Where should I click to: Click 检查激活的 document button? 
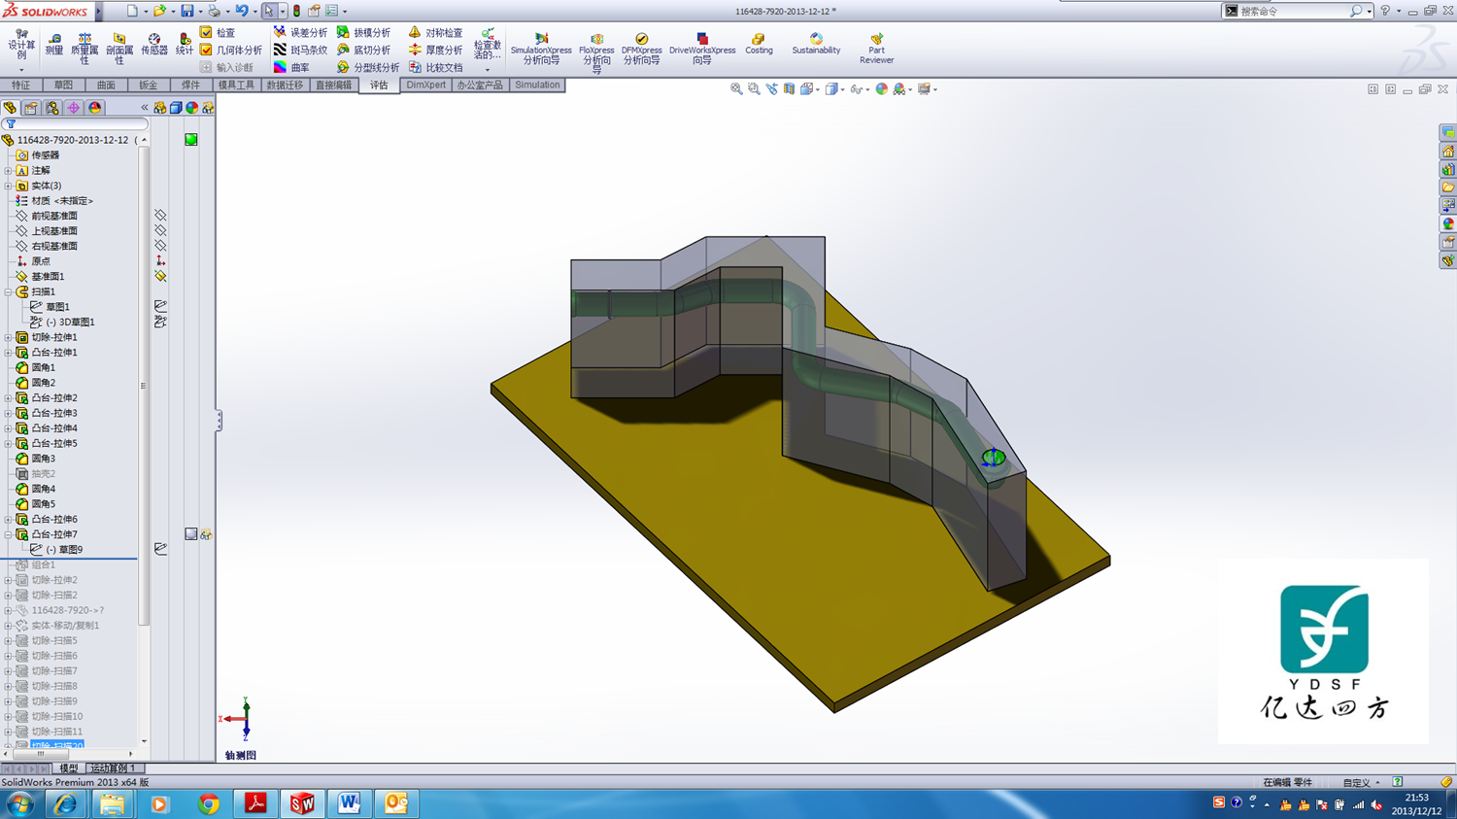pos(487,49)
